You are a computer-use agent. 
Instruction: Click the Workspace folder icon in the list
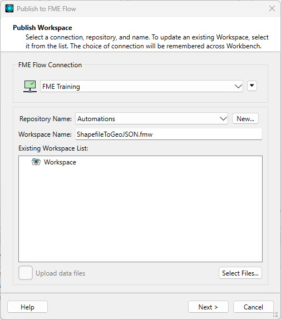pos(36,162)
